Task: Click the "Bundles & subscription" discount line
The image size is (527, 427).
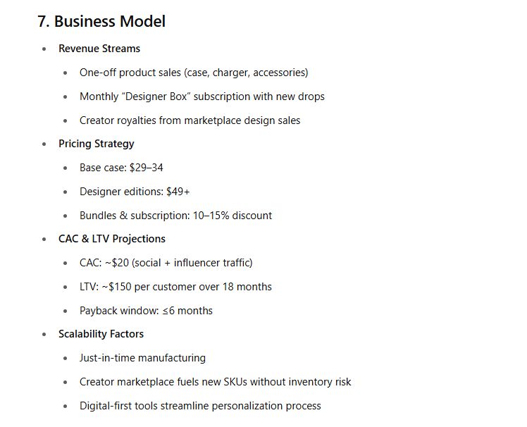Action: 175,216
